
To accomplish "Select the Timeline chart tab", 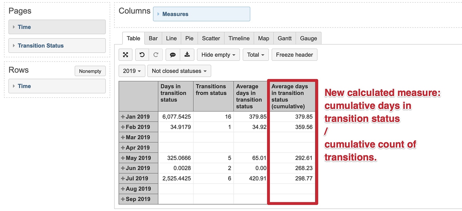I will pyautogui.click(x=239, y=38).
